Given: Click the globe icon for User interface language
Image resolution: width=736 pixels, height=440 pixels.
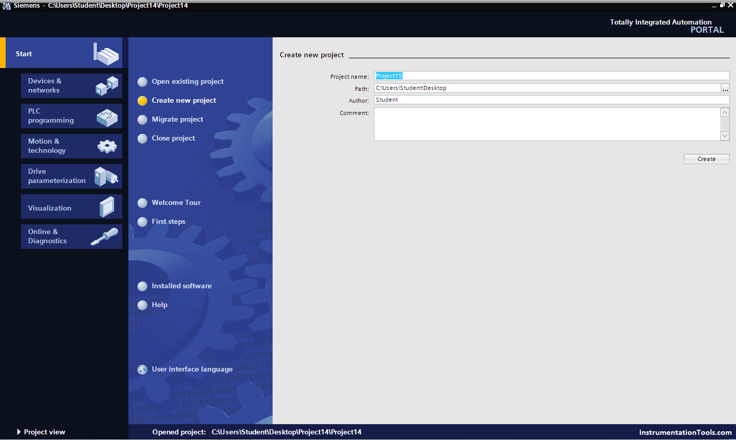Looking at the screenshot, I should (x=143, y=369).
